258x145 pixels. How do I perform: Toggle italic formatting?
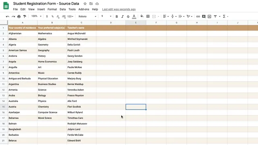point(123,17)
